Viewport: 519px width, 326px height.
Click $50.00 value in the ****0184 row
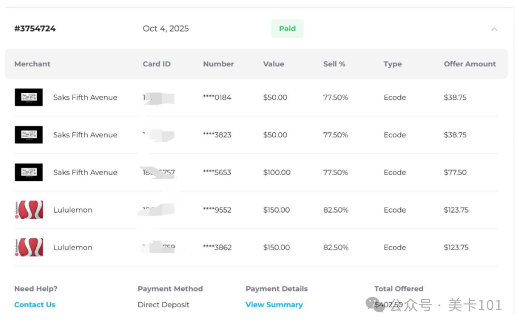275,98
